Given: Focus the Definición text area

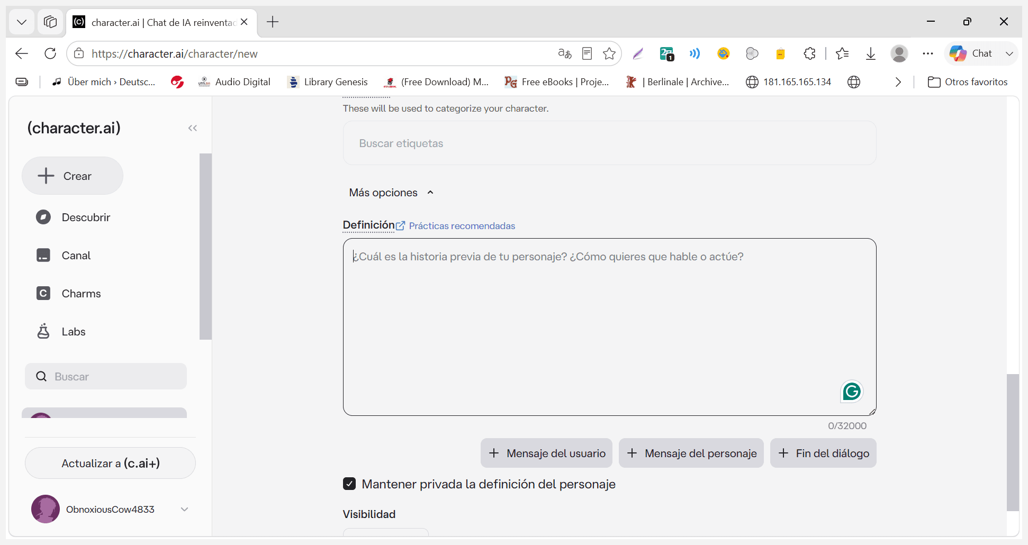Looking at the screenshot, I should (x=609, y=327).
